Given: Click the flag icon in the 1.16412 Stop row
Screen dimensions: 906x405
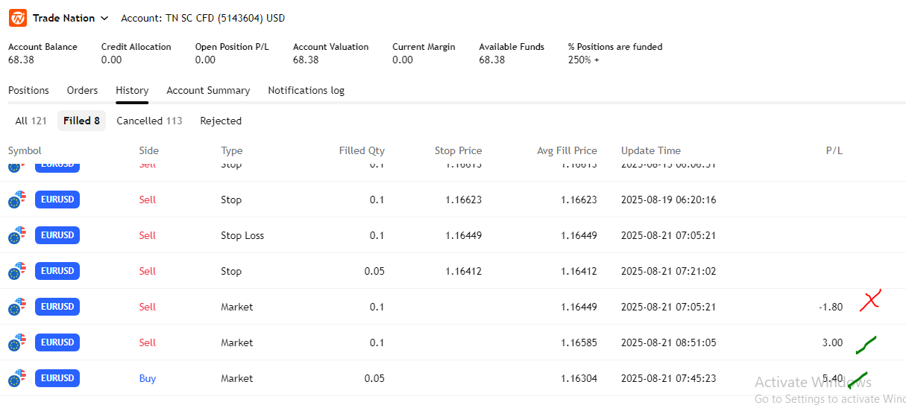Looking at the screenshot, I should pyautogui.click(x=17, y=272).
